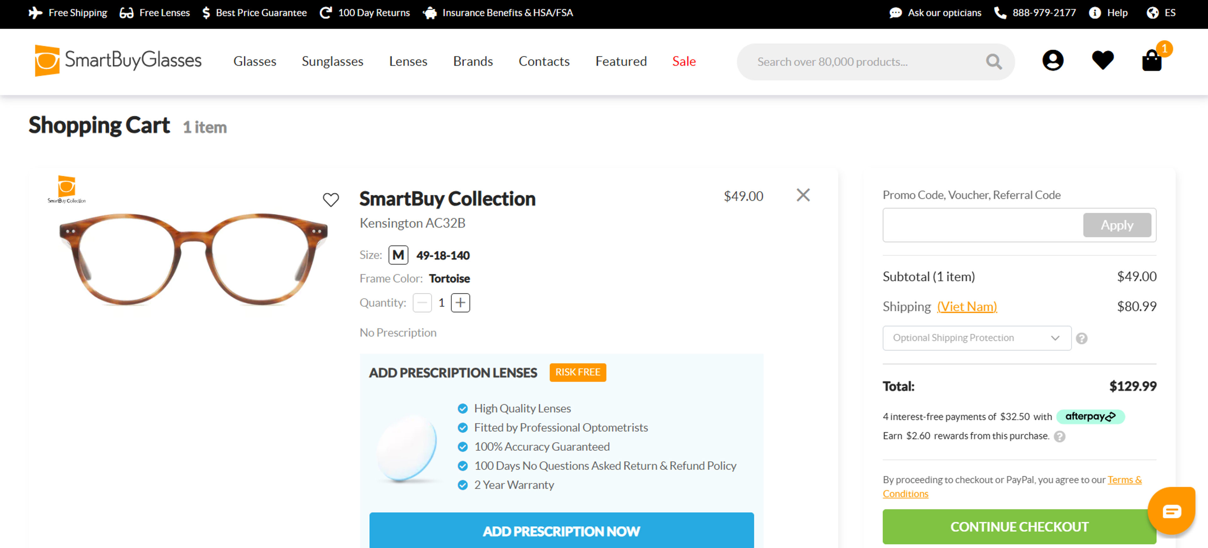Click the search magnifier icon

994,61
